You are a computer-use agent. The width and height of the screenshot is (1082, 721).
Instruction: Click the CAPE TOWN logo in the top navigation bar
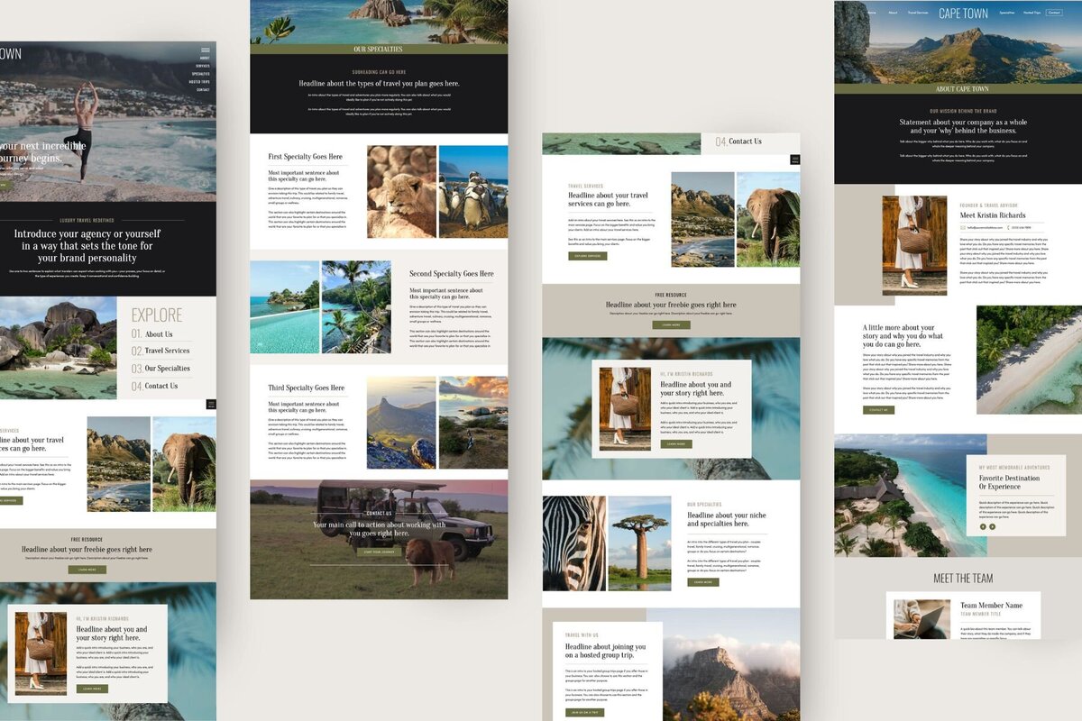click(x=963, y=14)
